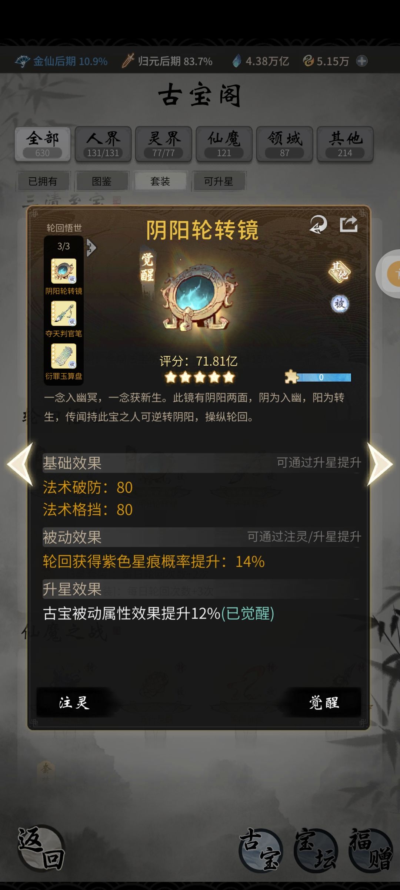Image resolution: width=400 pixels, height=890 pixels.
Task: Toggle the 可升星 filter
Action: click(219, 181)
